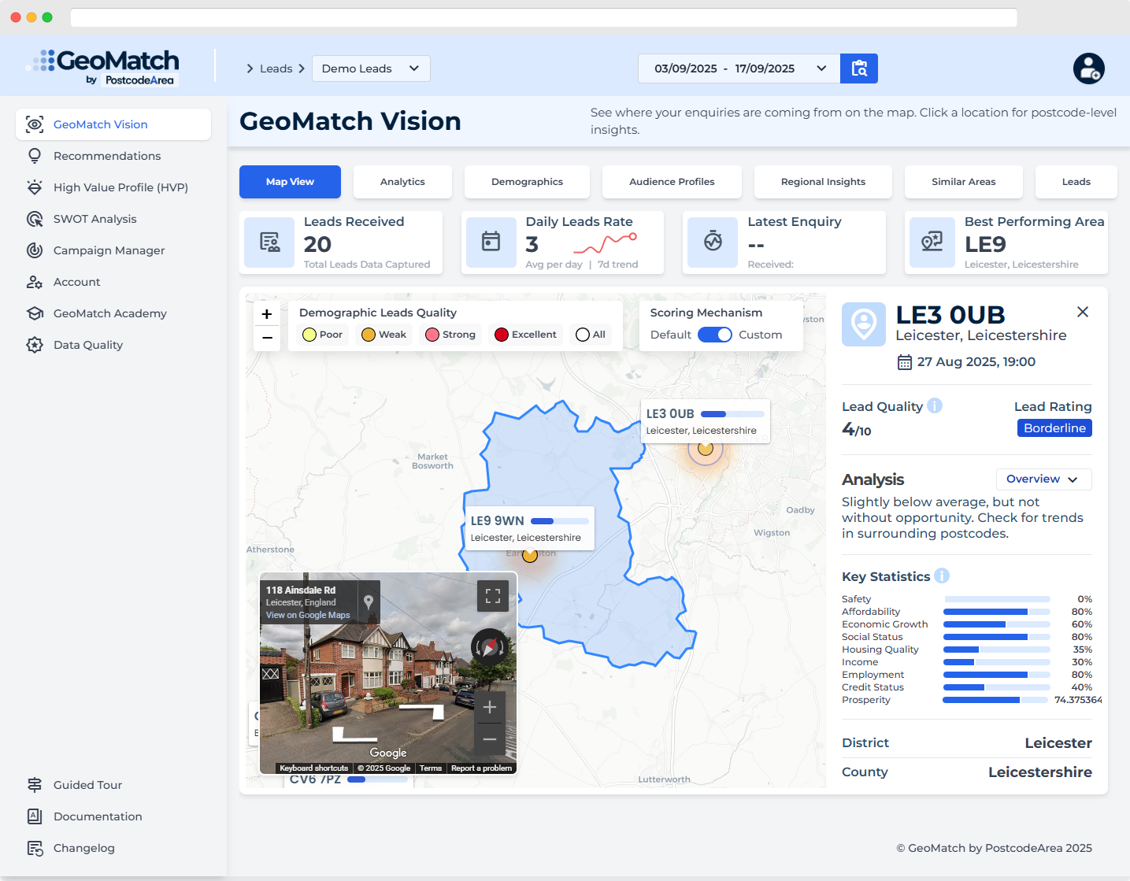The height and width of the screenshot is (881, 1130).
Task: Click the Lead Quality info icon
Action: 935,405
